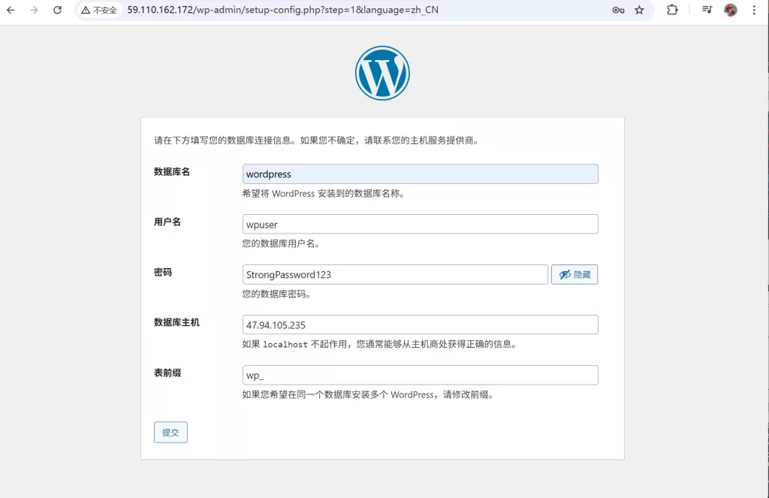This screenshot has height=498, width=769.
Task: Select the 数据库名 input containing wordpress
Action: 419,174
